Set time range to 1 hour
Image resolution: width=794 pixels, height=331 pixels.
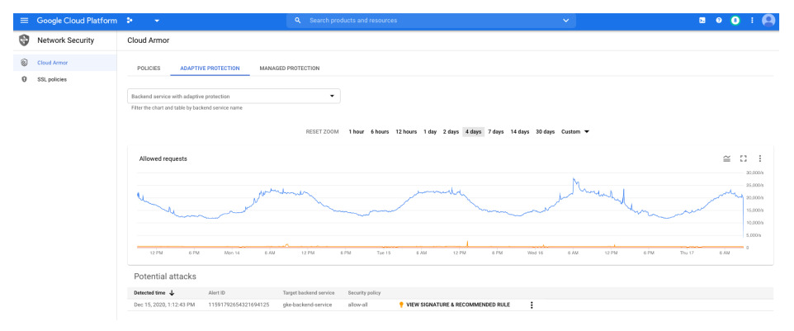(x=356, y=131)
